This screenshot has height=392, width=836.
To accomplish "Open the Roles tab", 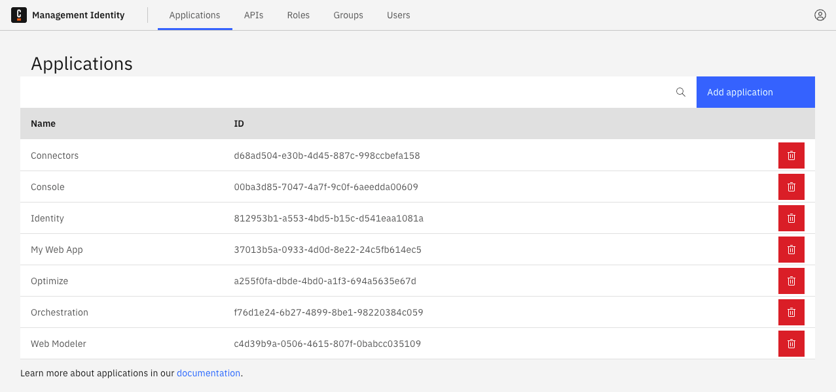I will pos(298,15).
